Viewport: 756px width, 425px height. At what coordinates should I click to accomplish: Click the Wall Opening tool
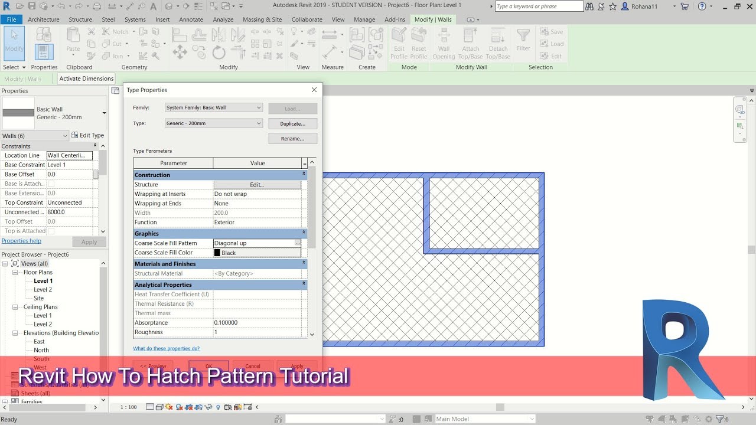(444, 44)
